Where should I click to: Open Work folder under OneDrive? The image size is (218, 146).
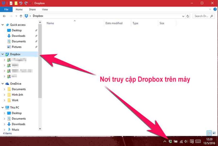pyautogui.click(x=15, y=100)
